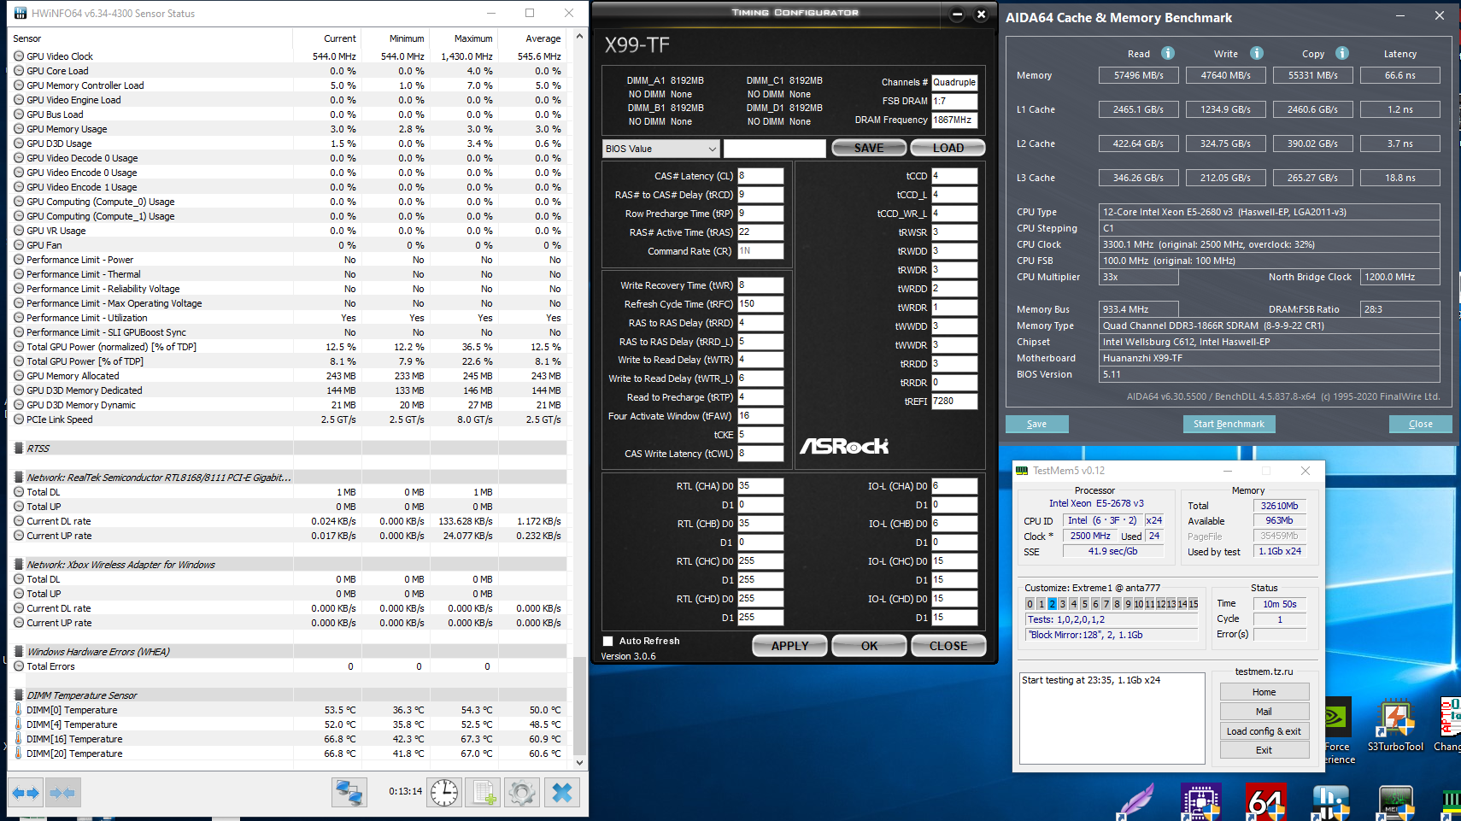Image resolution: width=1461 pixels, height=821 pixels.
Task: Click the Maximum column header in HWiNFO
Action: point(463,38)
